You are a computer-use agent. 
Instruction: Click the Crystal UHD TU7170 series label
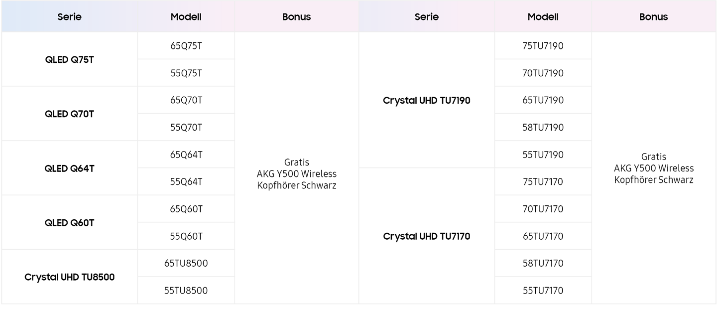pos(427,236)
